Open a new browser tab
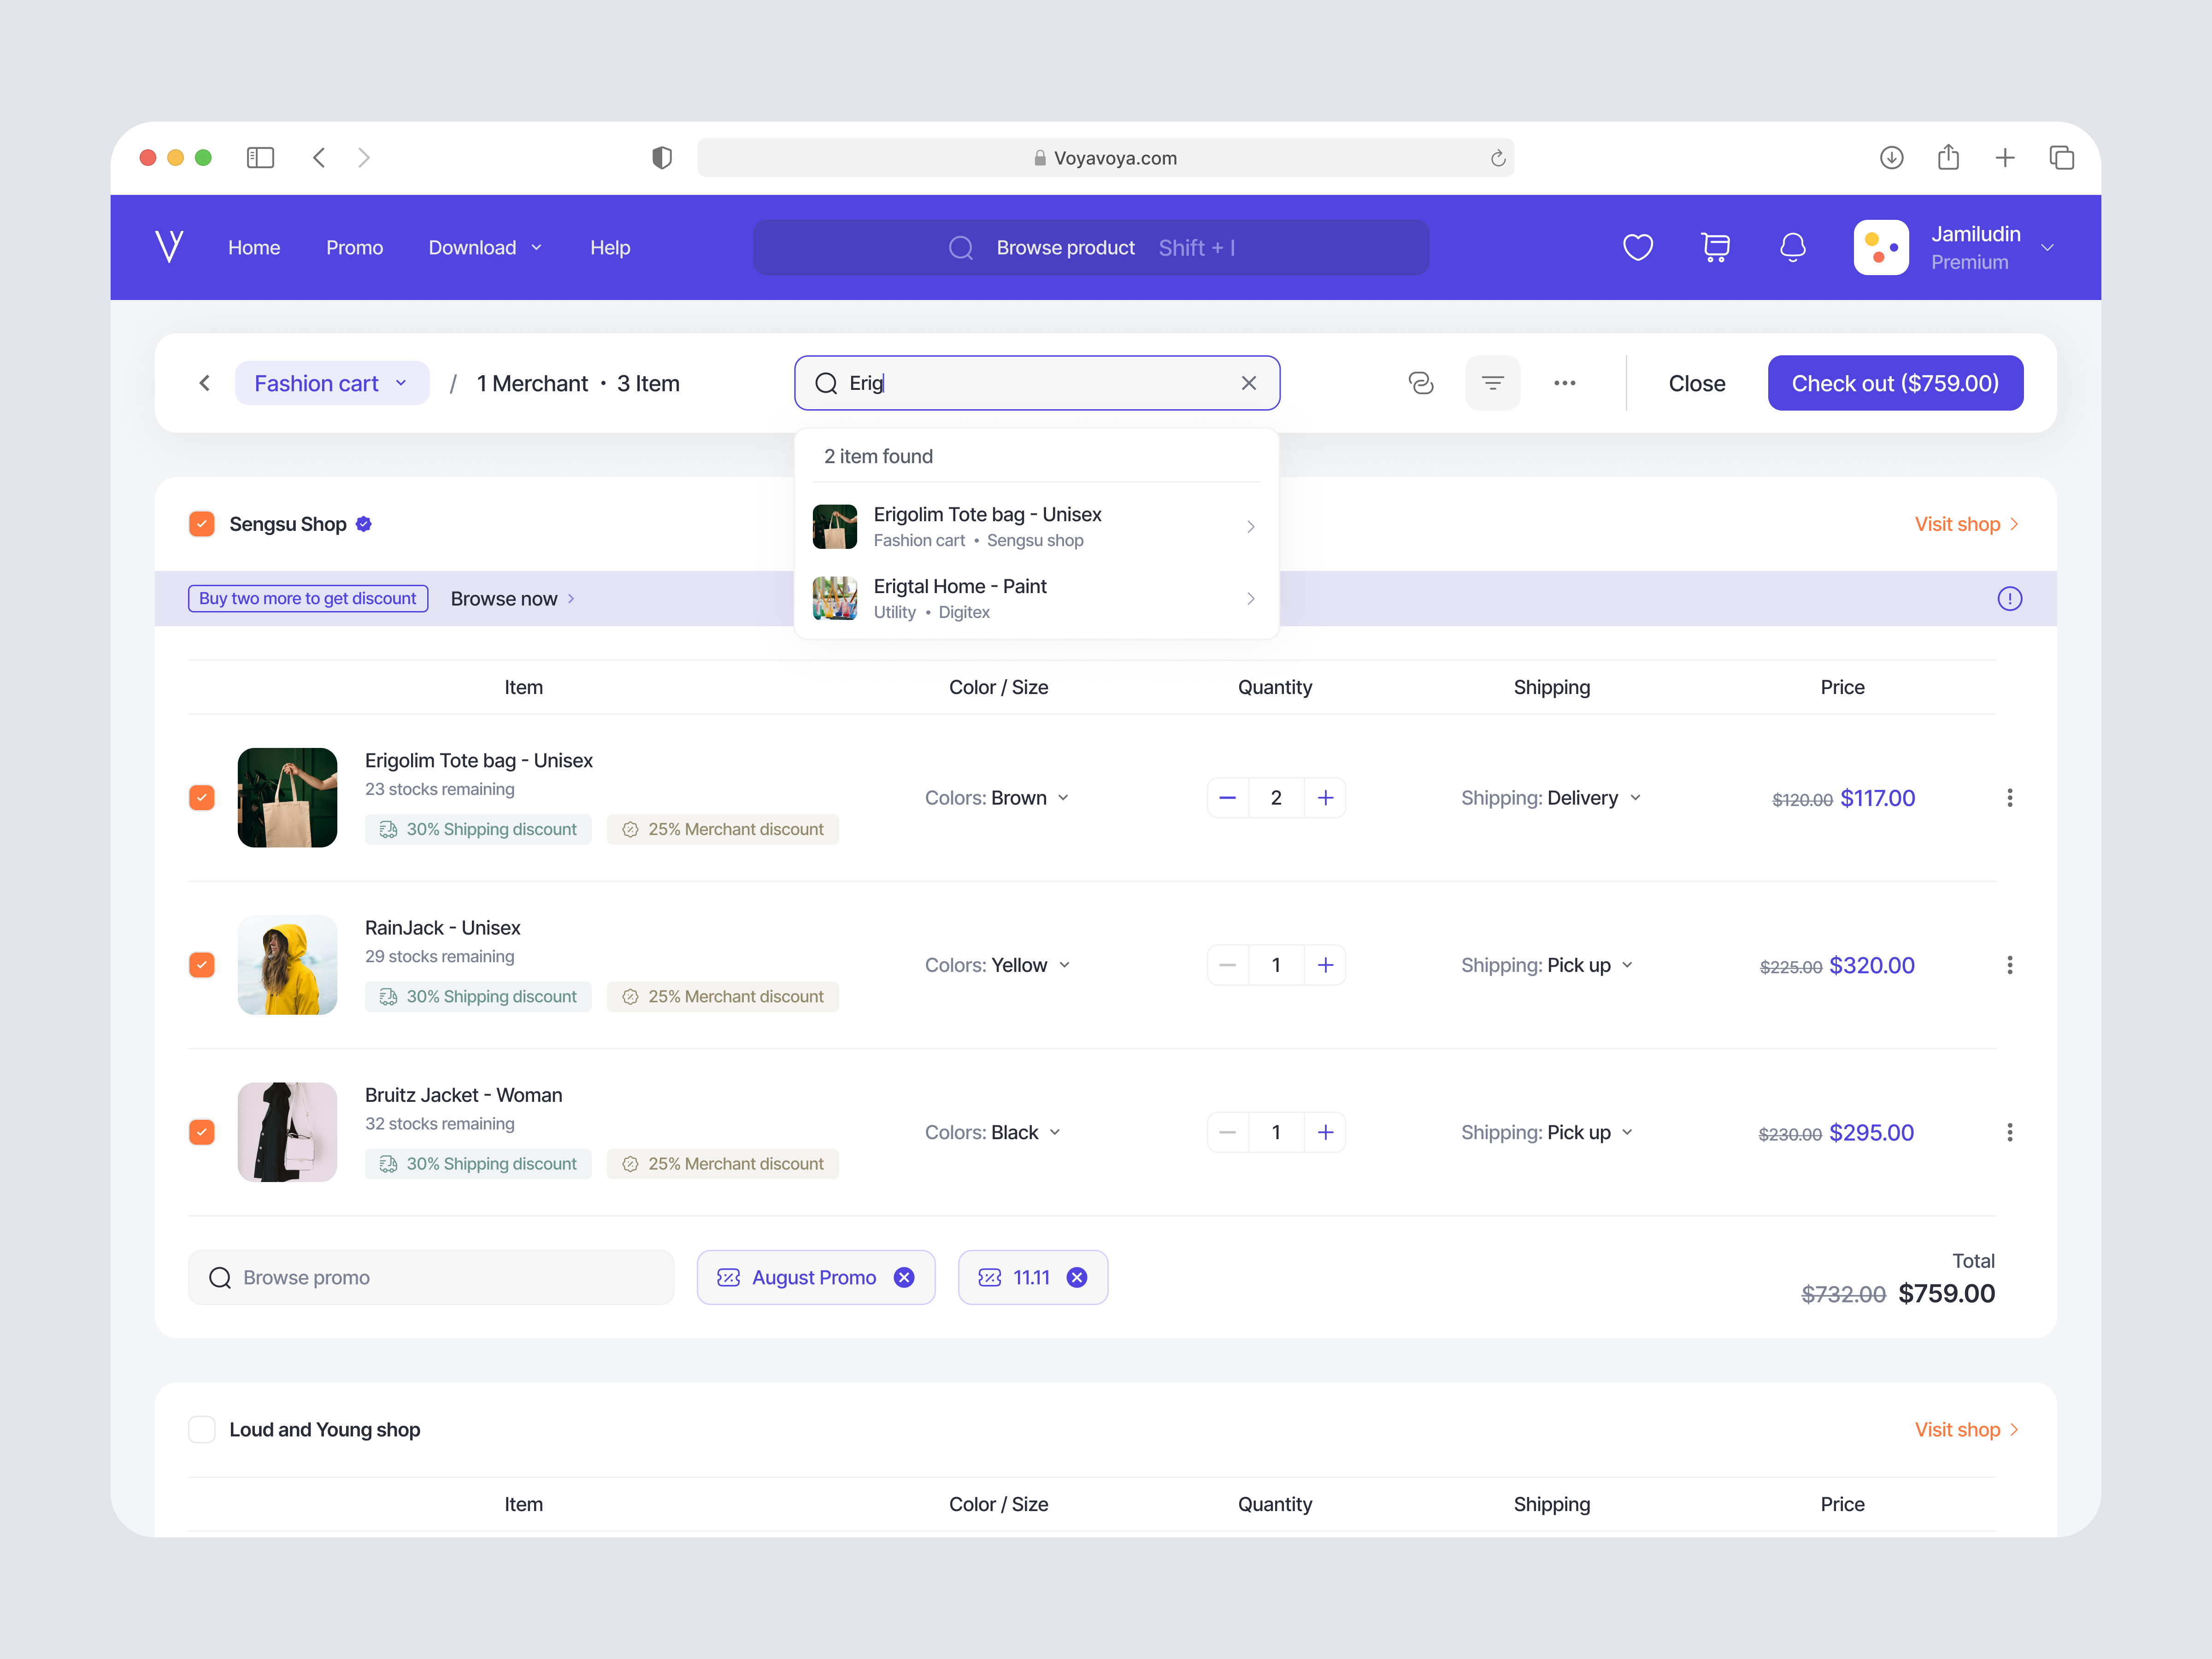 pos(2005,157)
